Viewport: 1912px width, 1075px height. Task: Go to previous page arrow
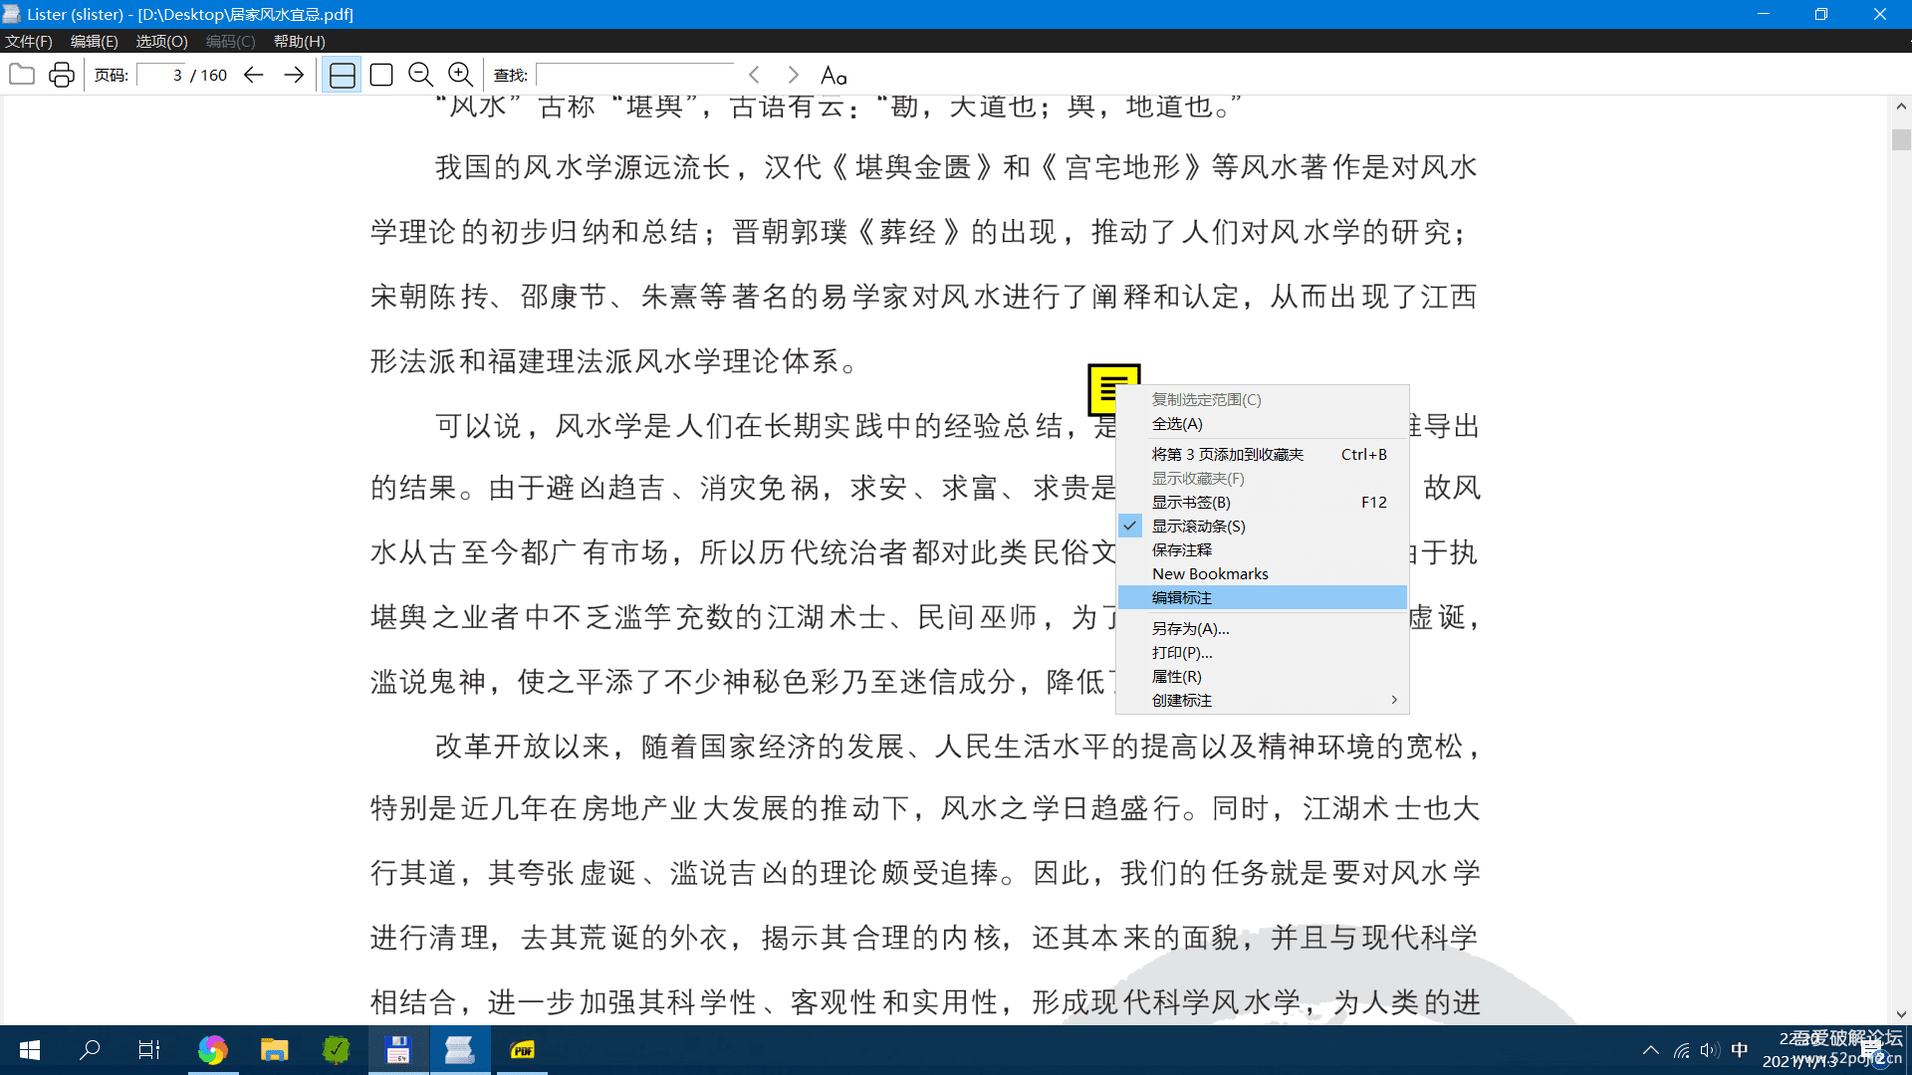click(x=254, y=75)
